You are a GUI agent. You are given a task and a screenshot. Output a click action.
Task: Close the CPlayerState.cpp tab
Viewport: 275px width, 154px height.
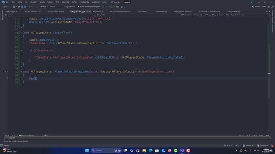pyautogui.click(x=90, y=12)
